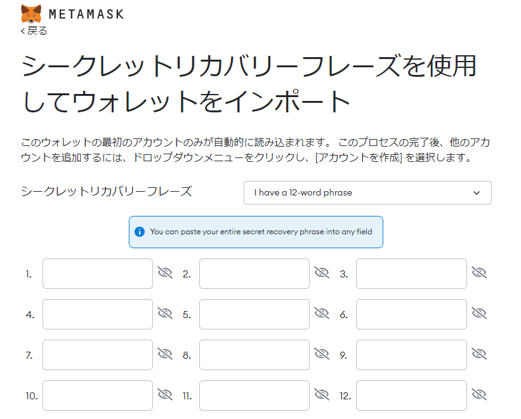Focus recovery word field 4
This screenshot has width=521, height=419.
click(x=98, y=314)
